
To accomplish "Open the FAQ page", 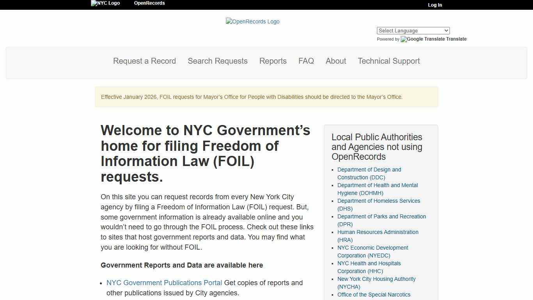I will [306, 61].
